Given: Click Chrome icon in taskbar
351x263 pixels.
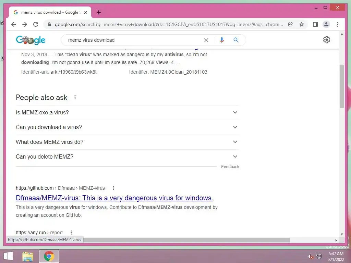Looking at the screenshot, I should [x=49, y=256].
